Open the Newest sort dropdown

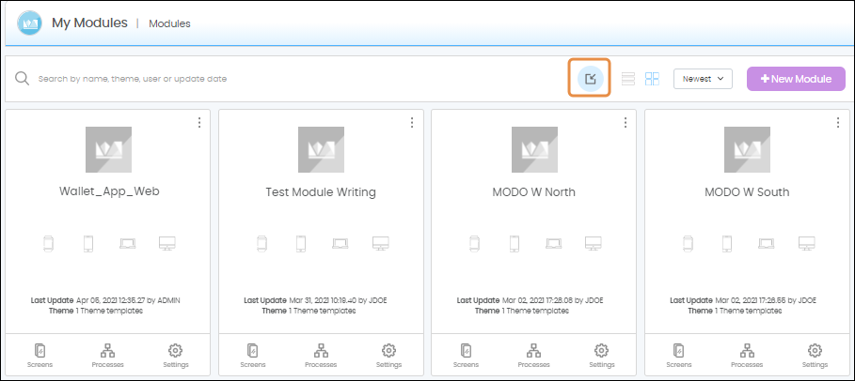click(703, 79)
